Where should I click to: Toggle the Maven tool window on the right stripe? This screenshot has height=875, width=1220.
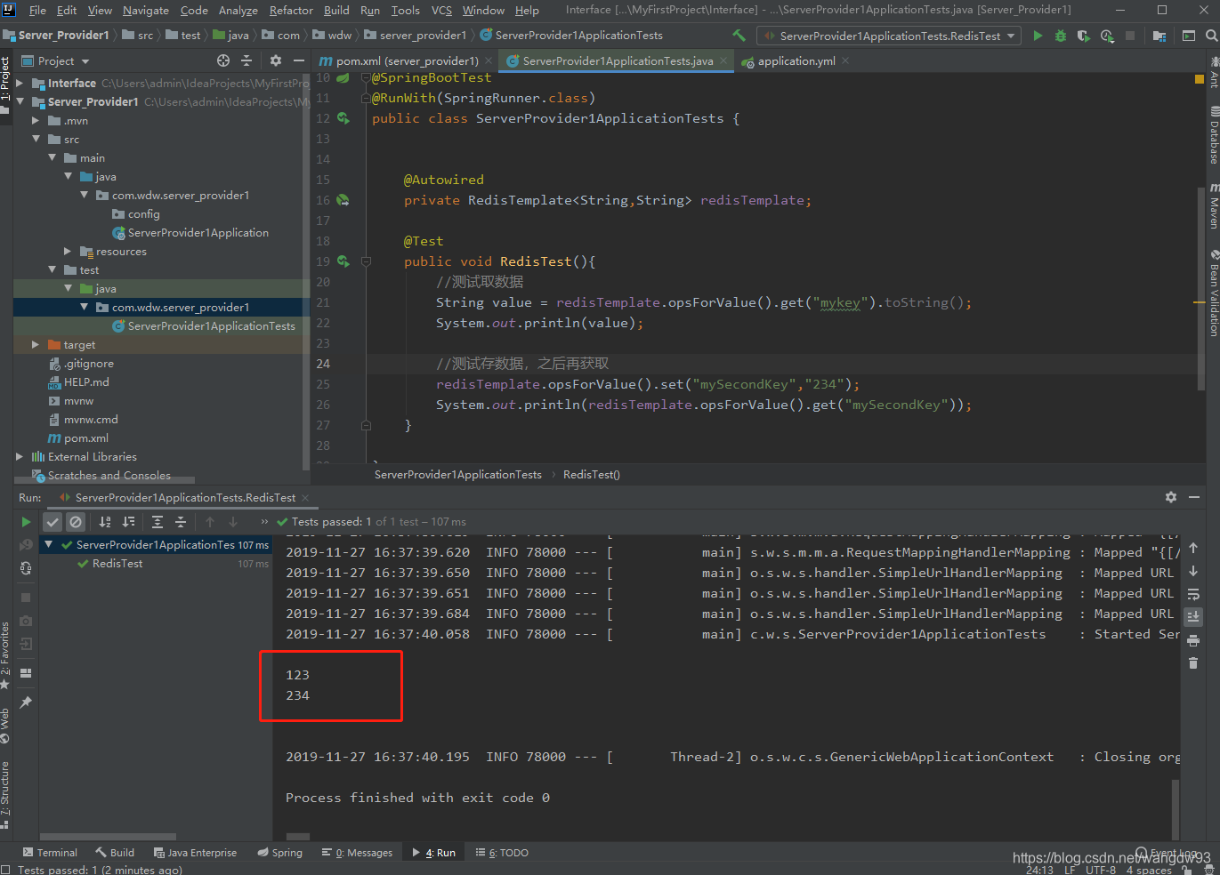(1213, 207)
